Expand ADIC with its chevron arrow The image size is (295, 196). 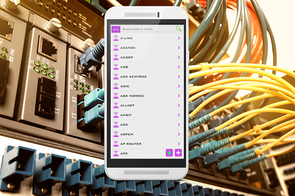pos(179,86)
